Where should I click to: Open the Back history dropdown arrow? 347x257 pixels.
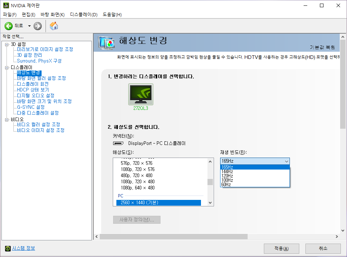coord(29,26)
